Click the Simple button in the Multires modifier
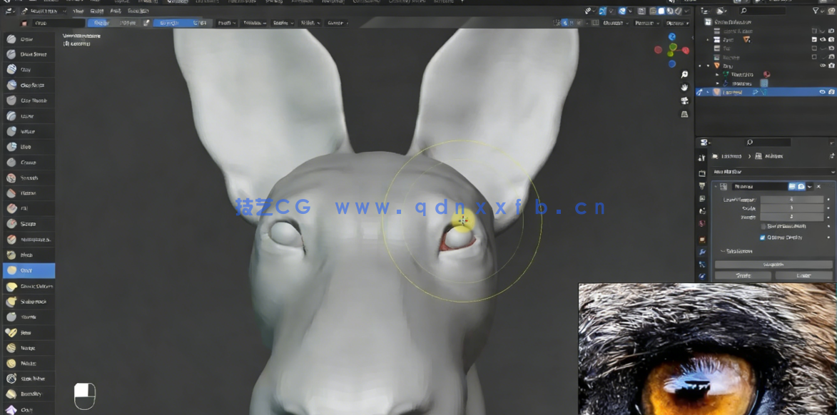Image resolution: width=837 pixels, height=415 pixels. point(744,275)
